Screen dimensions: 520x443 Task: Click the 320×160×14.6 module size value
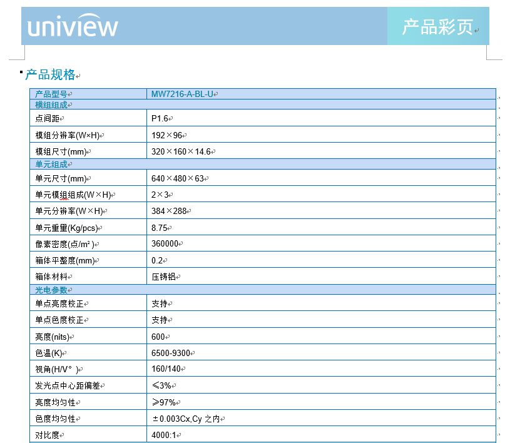(181, 151)
